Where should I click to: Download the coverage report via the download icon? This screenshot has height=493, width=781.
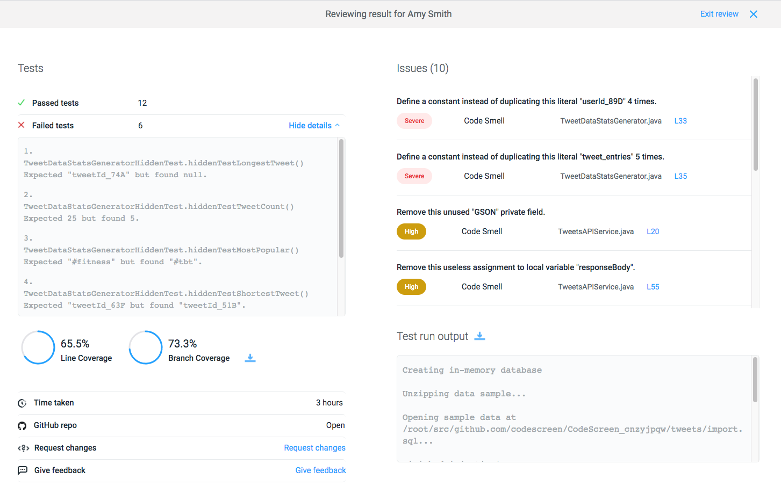click(x=250, y=358)
